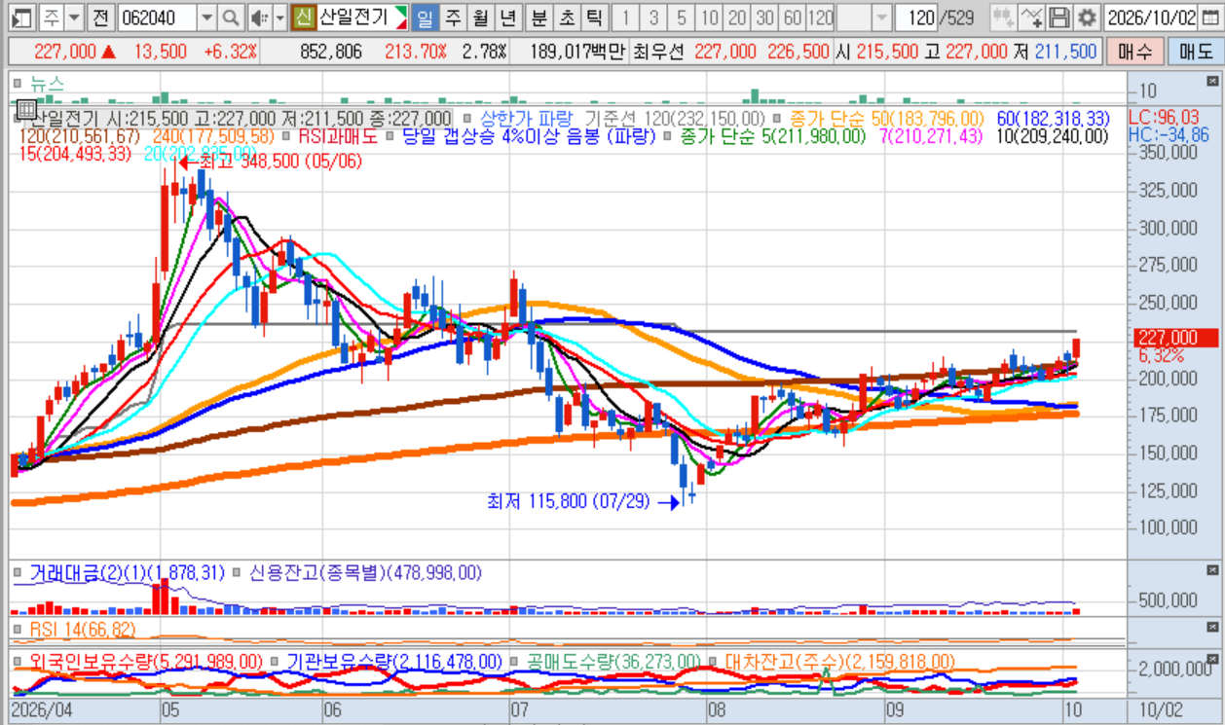The image size is (1225, 725).
Task: Switch to the 주 weekly period button
Action: 453,18
